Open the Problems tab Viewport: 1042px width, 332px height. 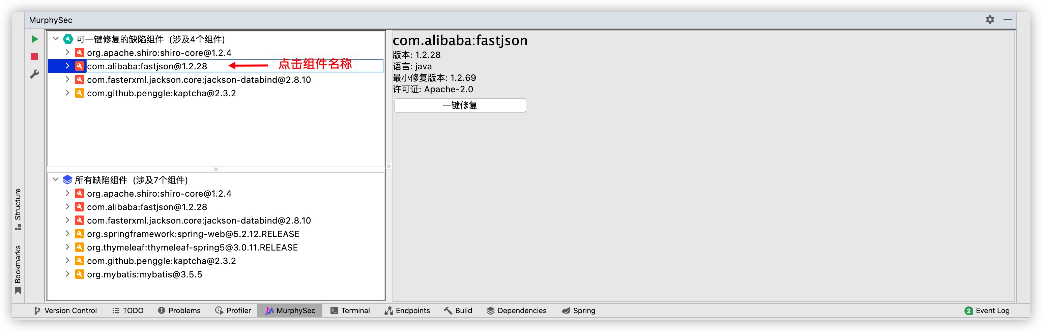point(179,310)
